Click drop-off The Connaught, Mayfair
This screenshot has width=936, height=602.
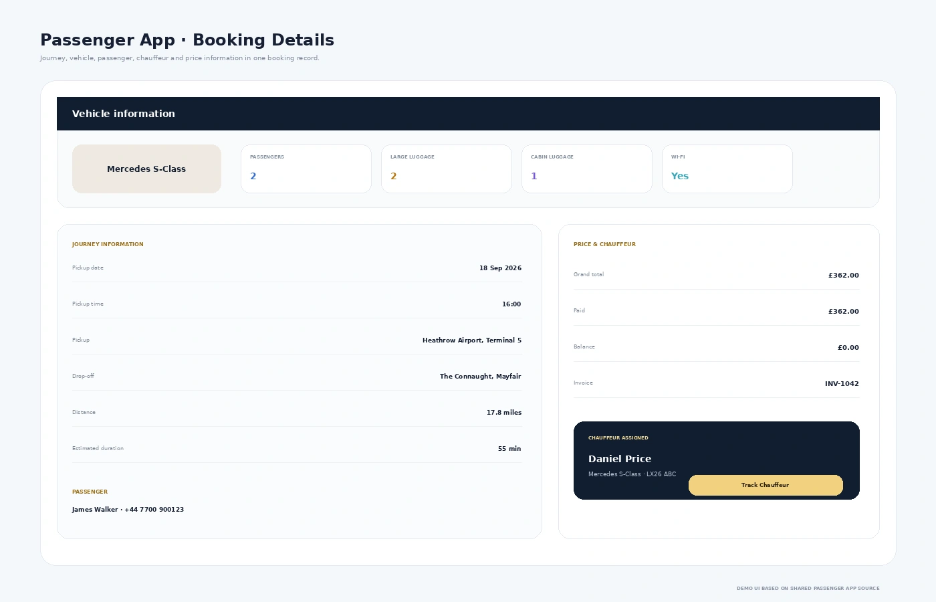[x=480, y=377]
